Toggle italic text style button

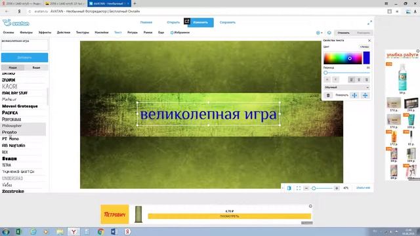(335, 79)
